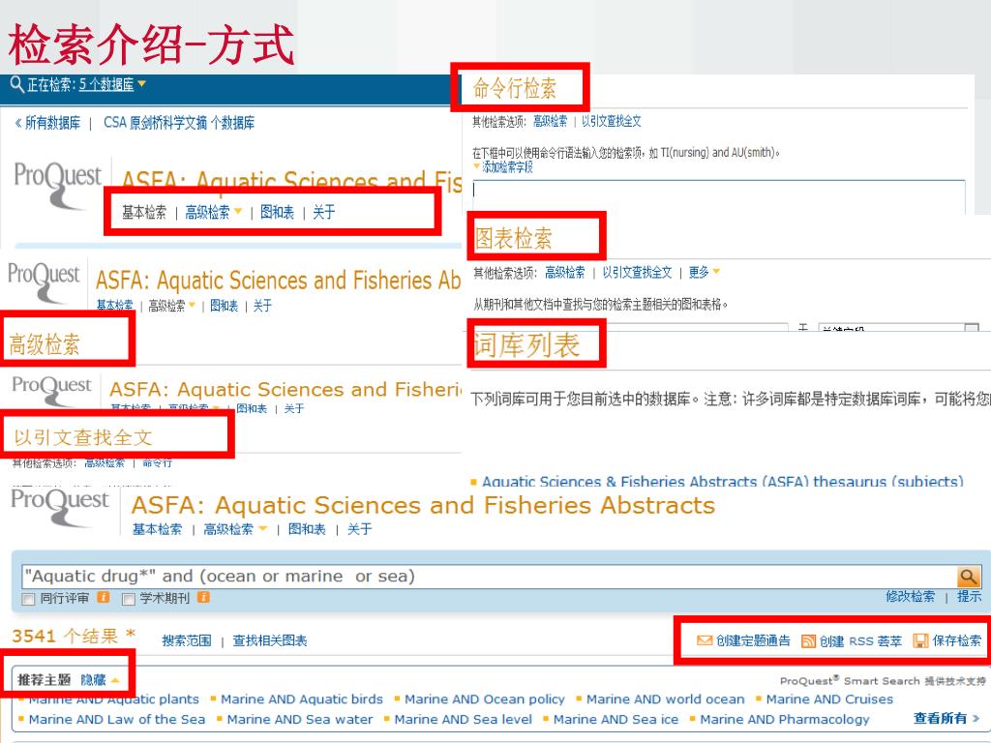Open topic Marine AND Sea ice
This screenshot has width=991, height=743.
click(616, 720)
